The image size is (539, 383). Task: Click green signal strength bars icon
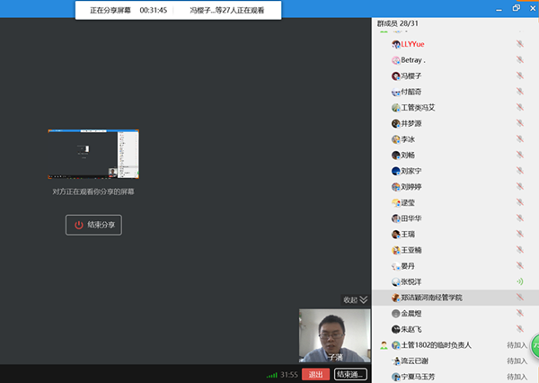272,374
